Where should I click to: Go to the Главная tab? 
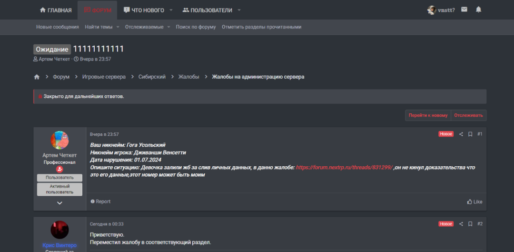click(55, 10)
